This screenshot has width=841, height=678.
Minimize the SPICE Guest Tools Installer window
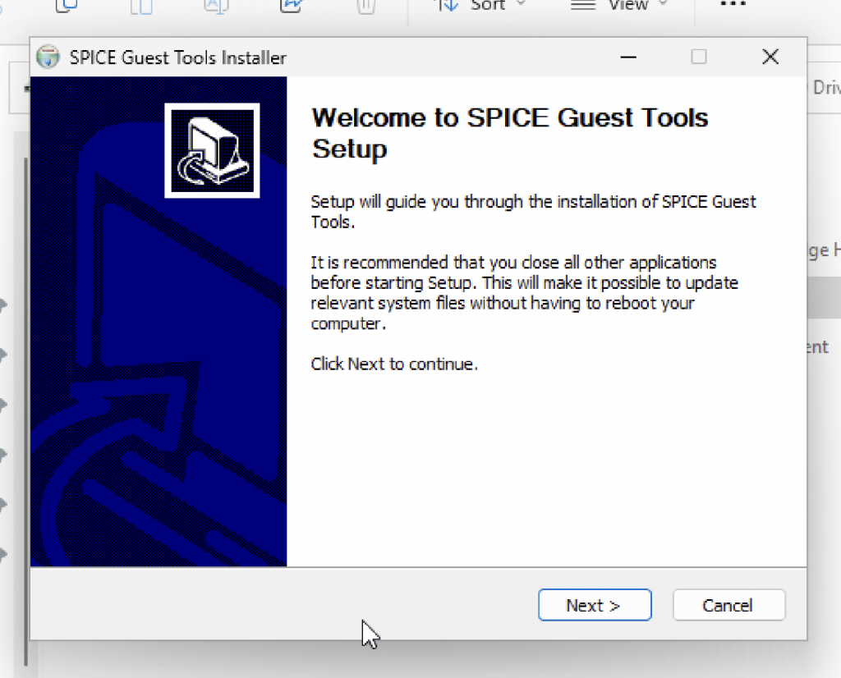[628, 57]
